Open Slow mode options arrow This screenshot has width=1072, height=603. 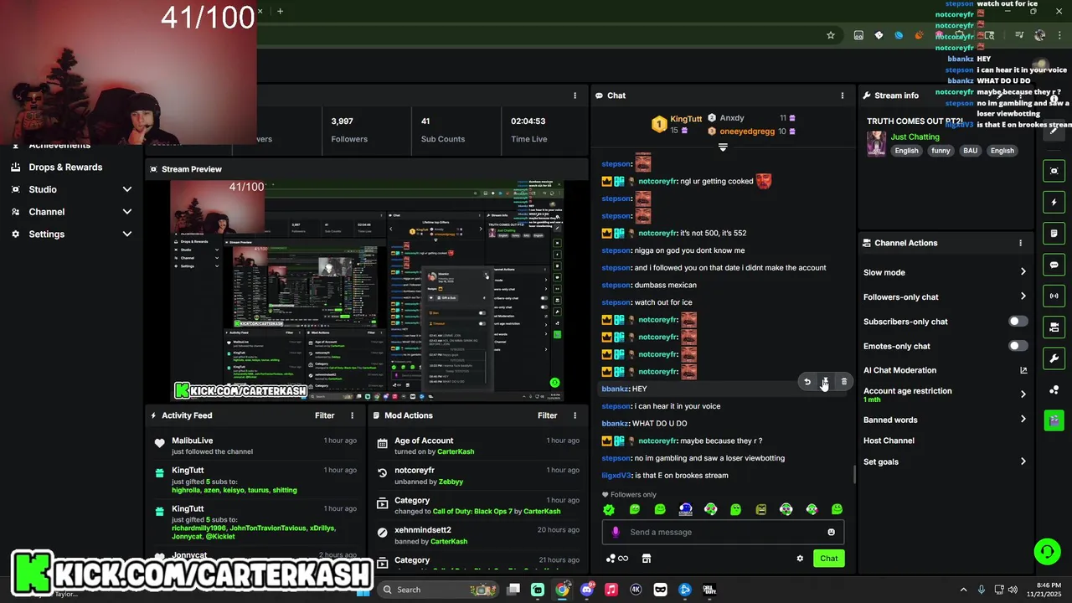1023,272
